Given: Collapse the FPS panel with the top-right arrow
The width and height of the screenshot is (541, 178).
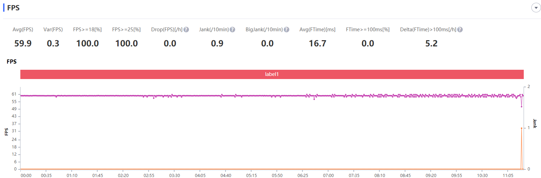Looking at the screenshot, I should [x=536, y=8].
